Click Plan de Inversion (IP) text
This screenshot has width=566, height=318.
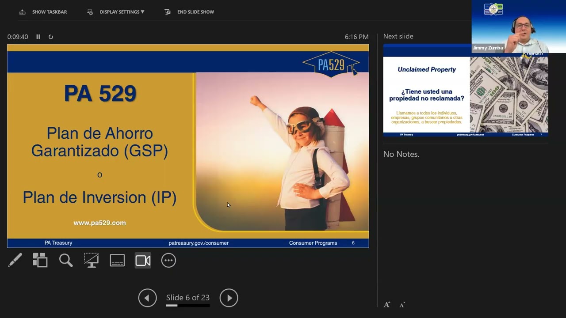[x=99, y=197]
